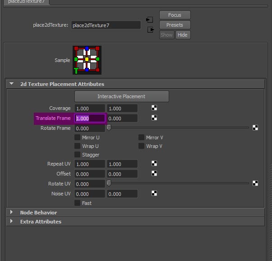Click the Rotate UV label
The width and height of the screenshot is (272, 261).
coord(60,184)
